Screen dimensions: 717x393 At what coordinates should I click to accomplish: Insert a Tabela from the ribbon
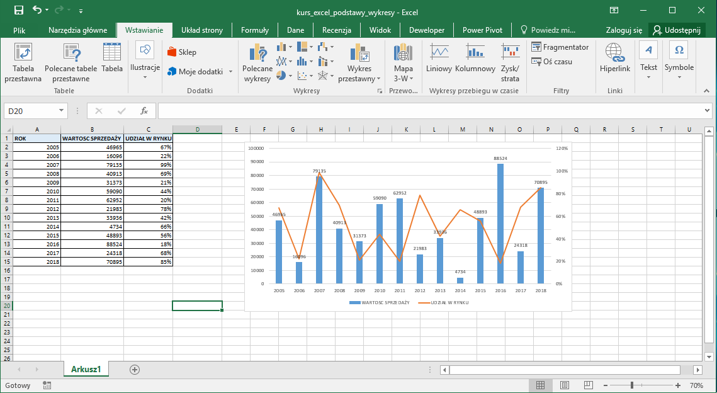[112, 58]
